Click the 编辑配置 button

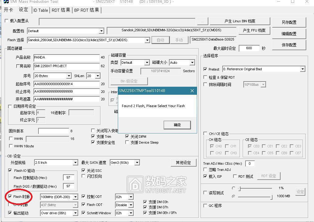point(289,34)
